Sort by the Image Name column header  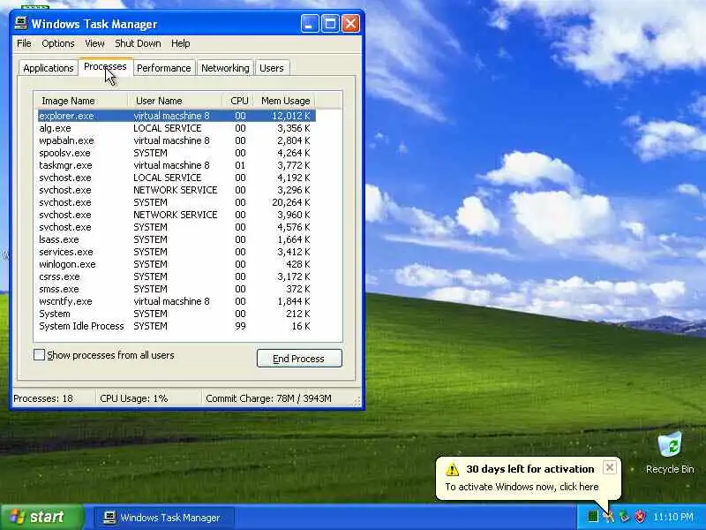(81, 101)
